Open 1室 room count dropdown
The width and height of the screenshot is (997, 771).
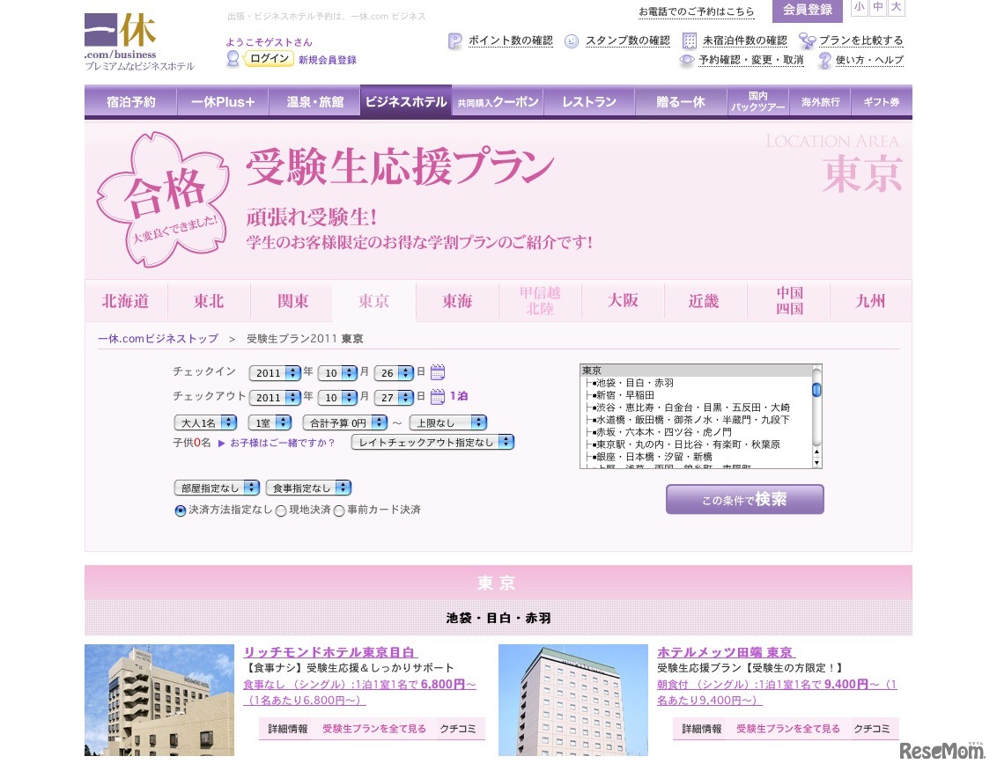[270, 422]
